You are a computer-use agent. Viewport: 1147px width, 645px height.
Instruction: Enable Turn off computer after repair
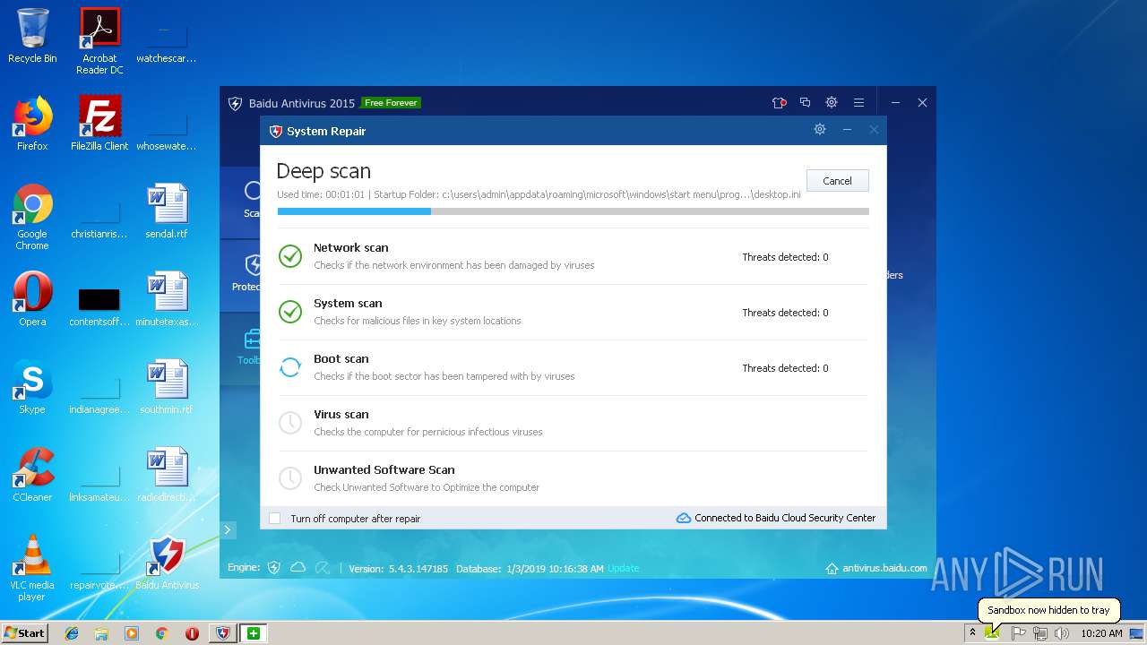275,519
